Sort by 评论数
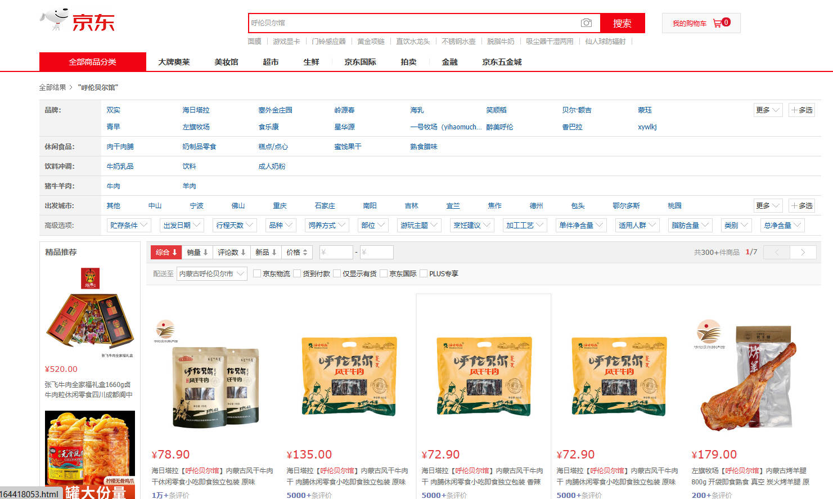 [x=232, y=253]
